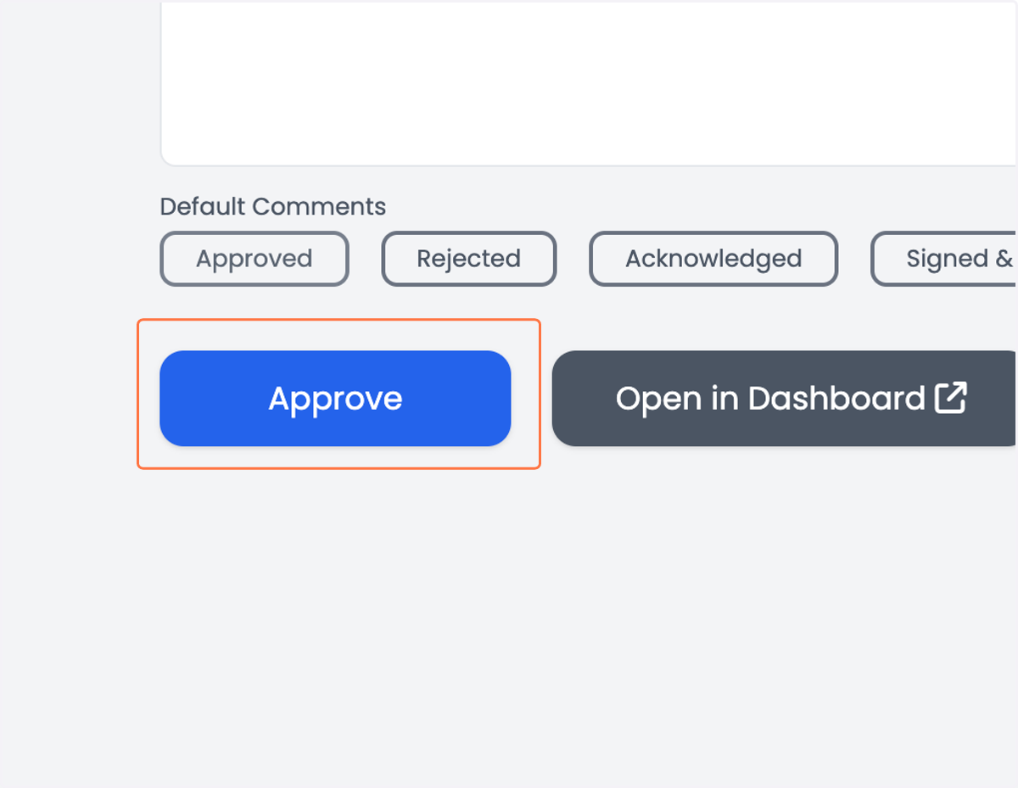1018x788 pixels.
Task: Select the Approved default comment chip
Action: pyautogui.click(x=255, y=259)
